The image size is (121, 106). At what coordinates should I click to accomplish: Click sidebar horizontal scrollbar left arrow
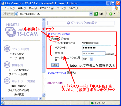(3, 98)
